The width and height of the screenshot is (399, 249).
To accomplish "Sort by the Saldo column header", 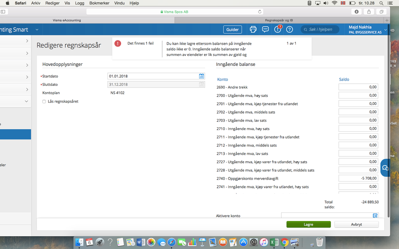I will (x=344, y=79).
